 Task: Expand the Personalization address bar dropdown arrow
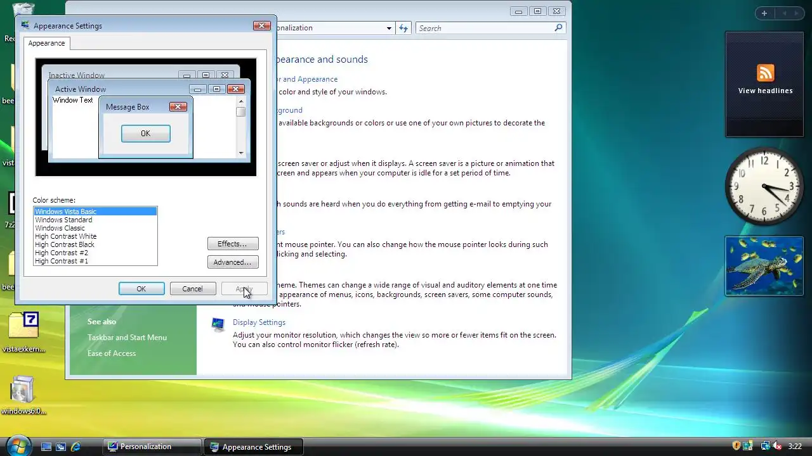(x=389, y=28)
